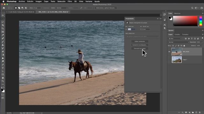Select the Lasso tool
This screenshot has height=114, width=204.
point(3,22)
